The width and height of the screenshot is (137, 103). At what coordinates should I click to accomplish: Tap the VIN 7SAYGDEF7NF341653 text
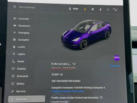(66, 81)
